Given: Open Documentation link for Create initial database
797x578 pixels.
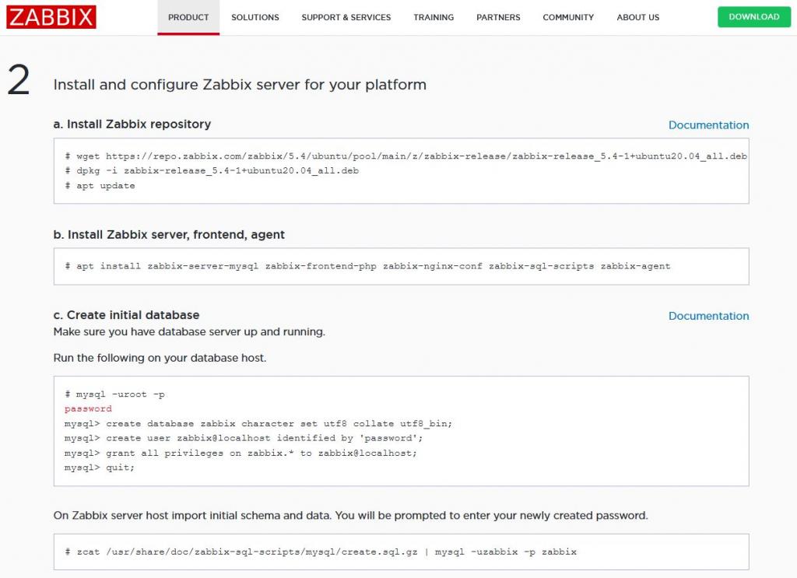Looking at the screenshot, I should click(708, 316).
